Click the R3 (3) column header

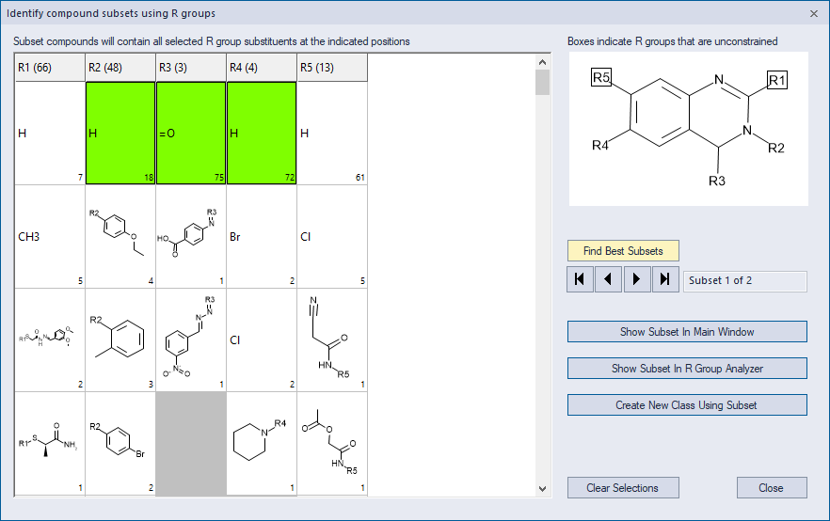[x=191, y=68]
